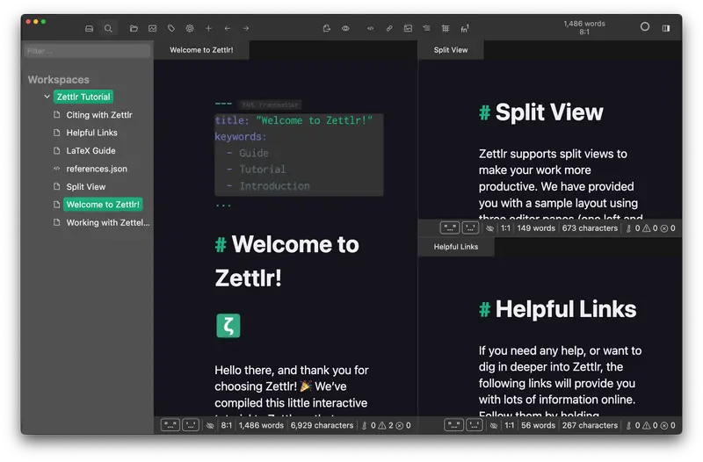The width and height of the screenshot is (703, 462).
Task: Toggle double magic quotes in Helpful Links pane
Action: point(453,425)
